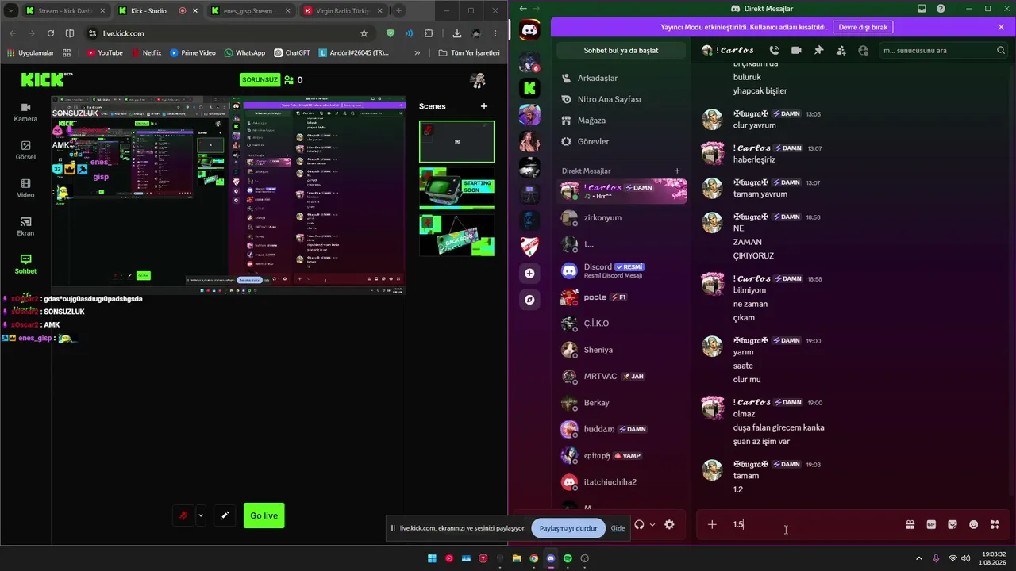
Task: Disable streamer mode with Devre dışı bırak
Action: 863,27
